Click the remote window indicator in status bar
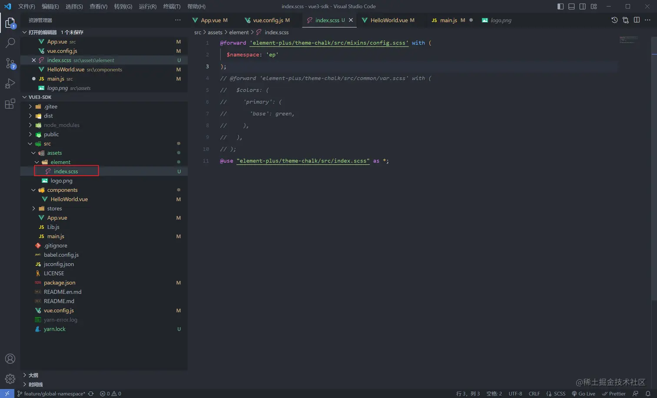 pos(7,394)
